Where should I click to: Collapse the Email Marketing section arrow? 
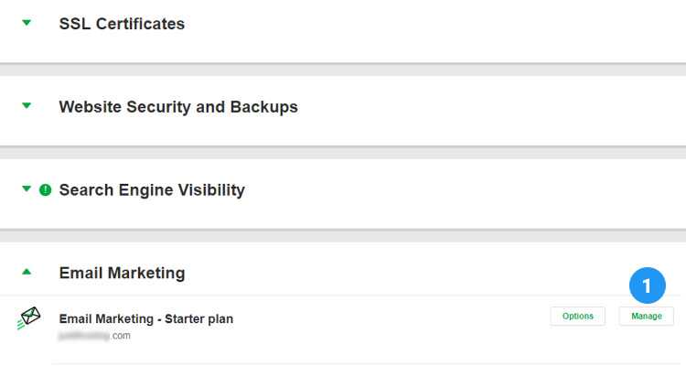(x=27, y=272)
